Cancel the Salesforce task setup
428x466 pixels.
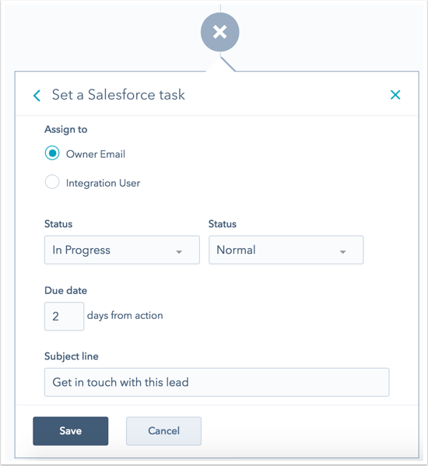point(163,431)
